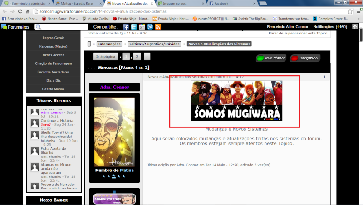Open 'Gazeta Marine' sidebar link
Screen dimensions: 363x205
click(x=53, y=89)
